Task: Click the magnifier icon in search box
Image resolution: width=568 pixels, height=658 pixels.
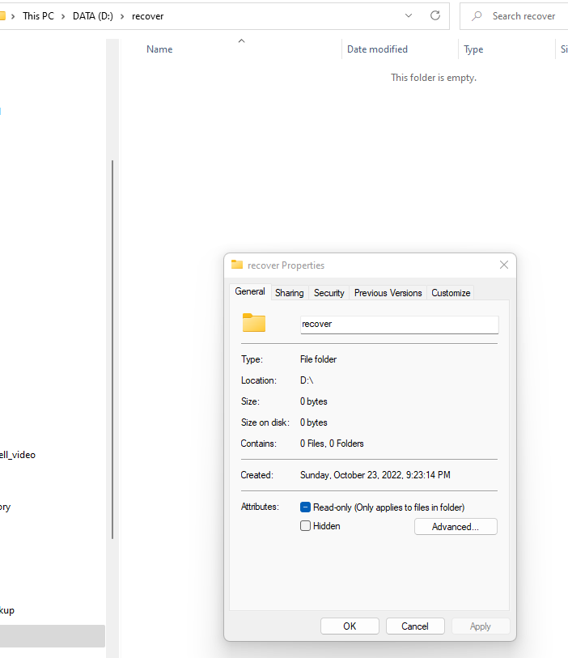Action: point(477,15)
